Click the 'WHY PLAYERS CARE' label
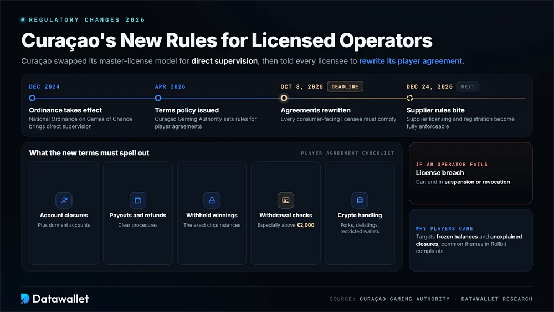 (x=444, y=229)
